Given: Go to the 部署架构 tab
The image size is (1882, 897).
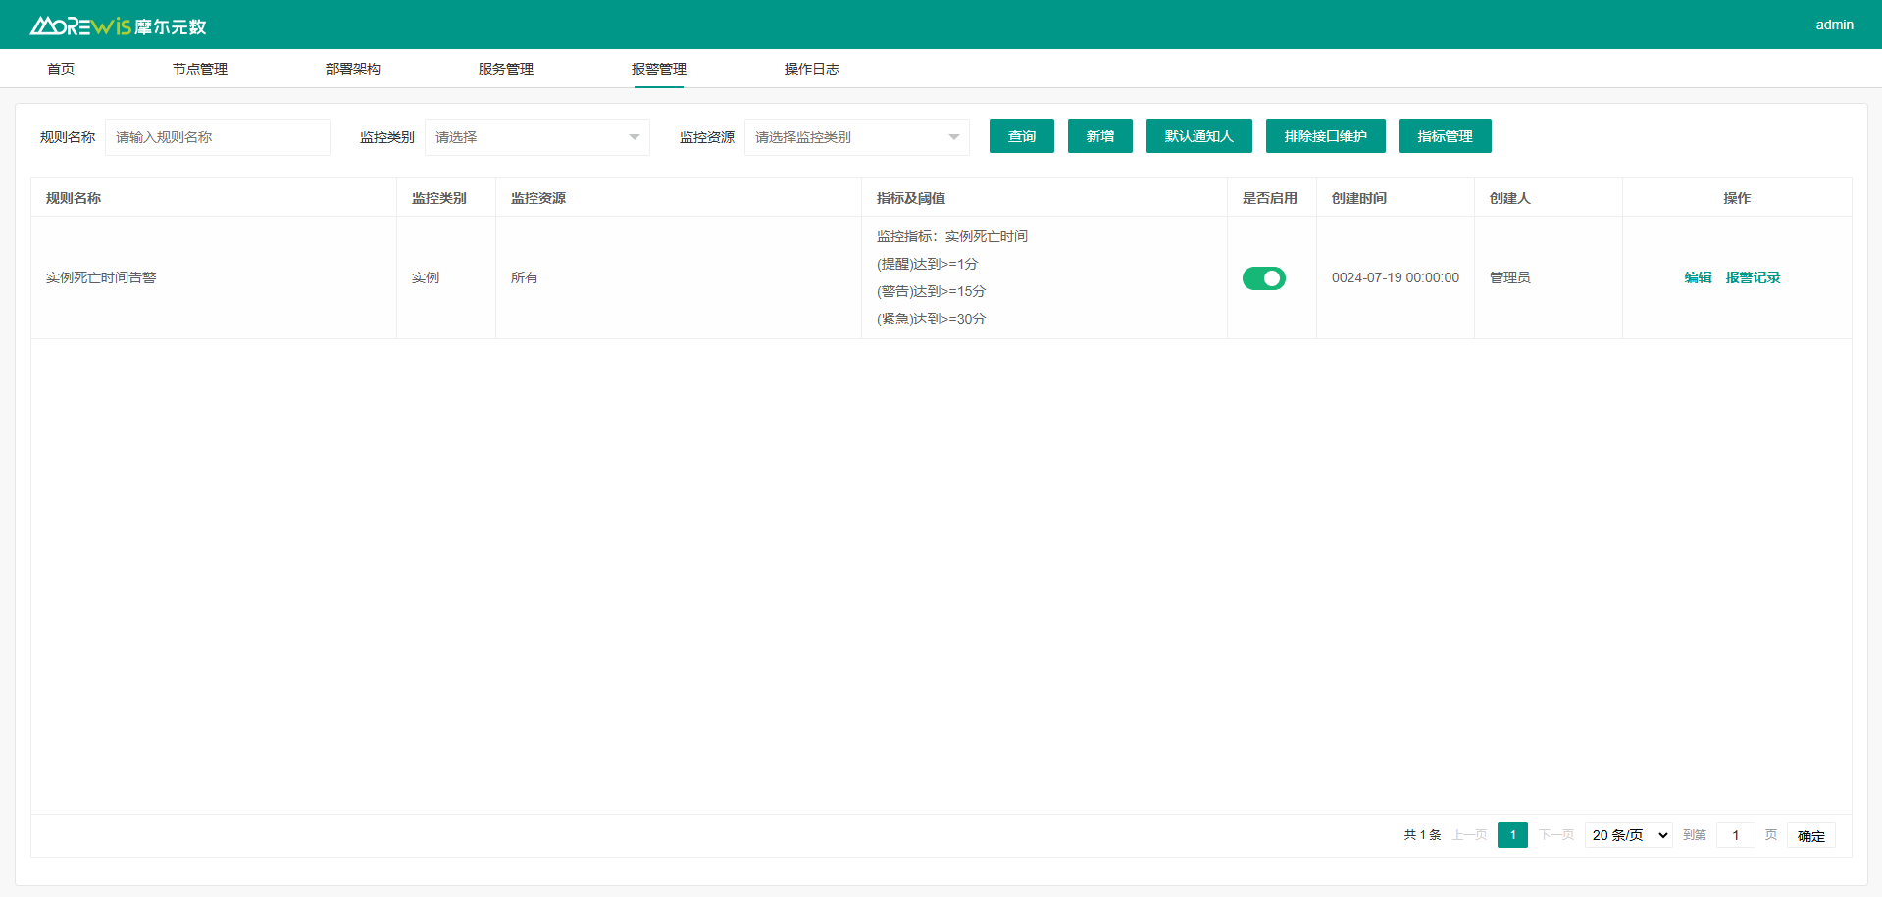Looking at the screenshot, I should [353, 69].
